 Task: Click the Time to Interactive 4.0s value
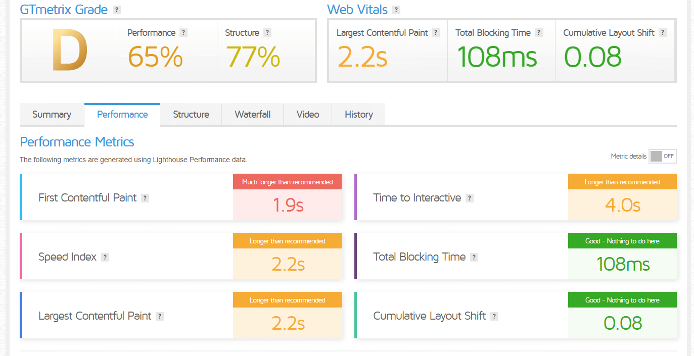622,205
